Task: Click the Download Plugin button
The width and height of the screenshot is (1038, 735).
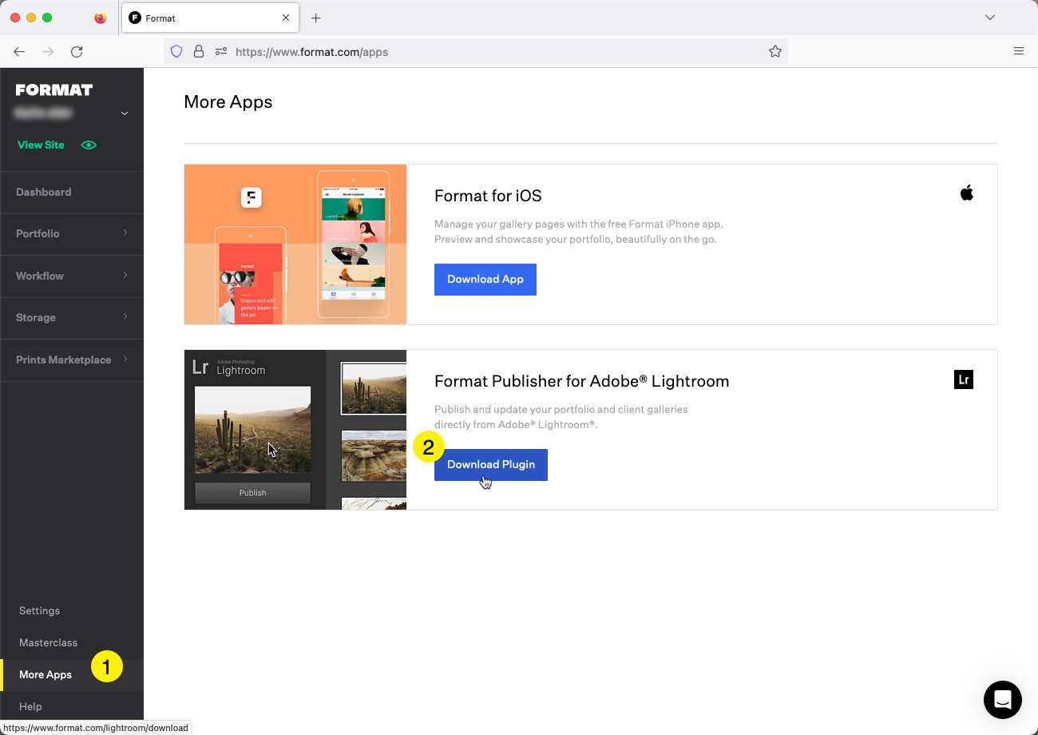Action: [x=491, y=465]
